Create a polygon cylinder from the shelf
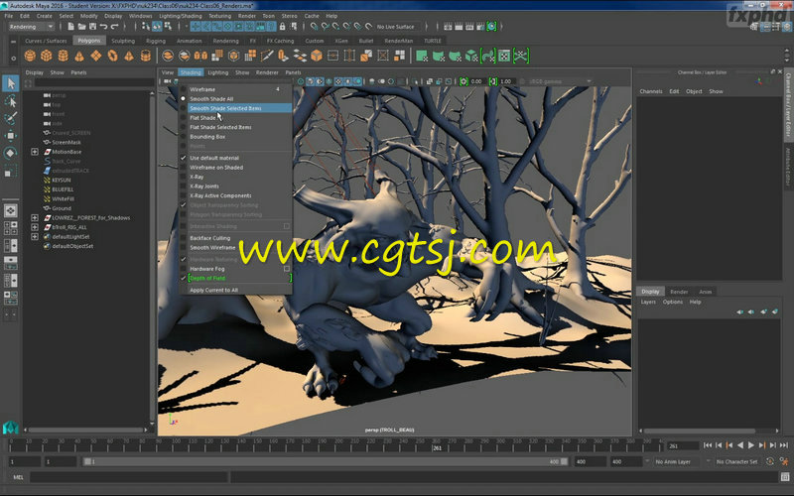 64,56
